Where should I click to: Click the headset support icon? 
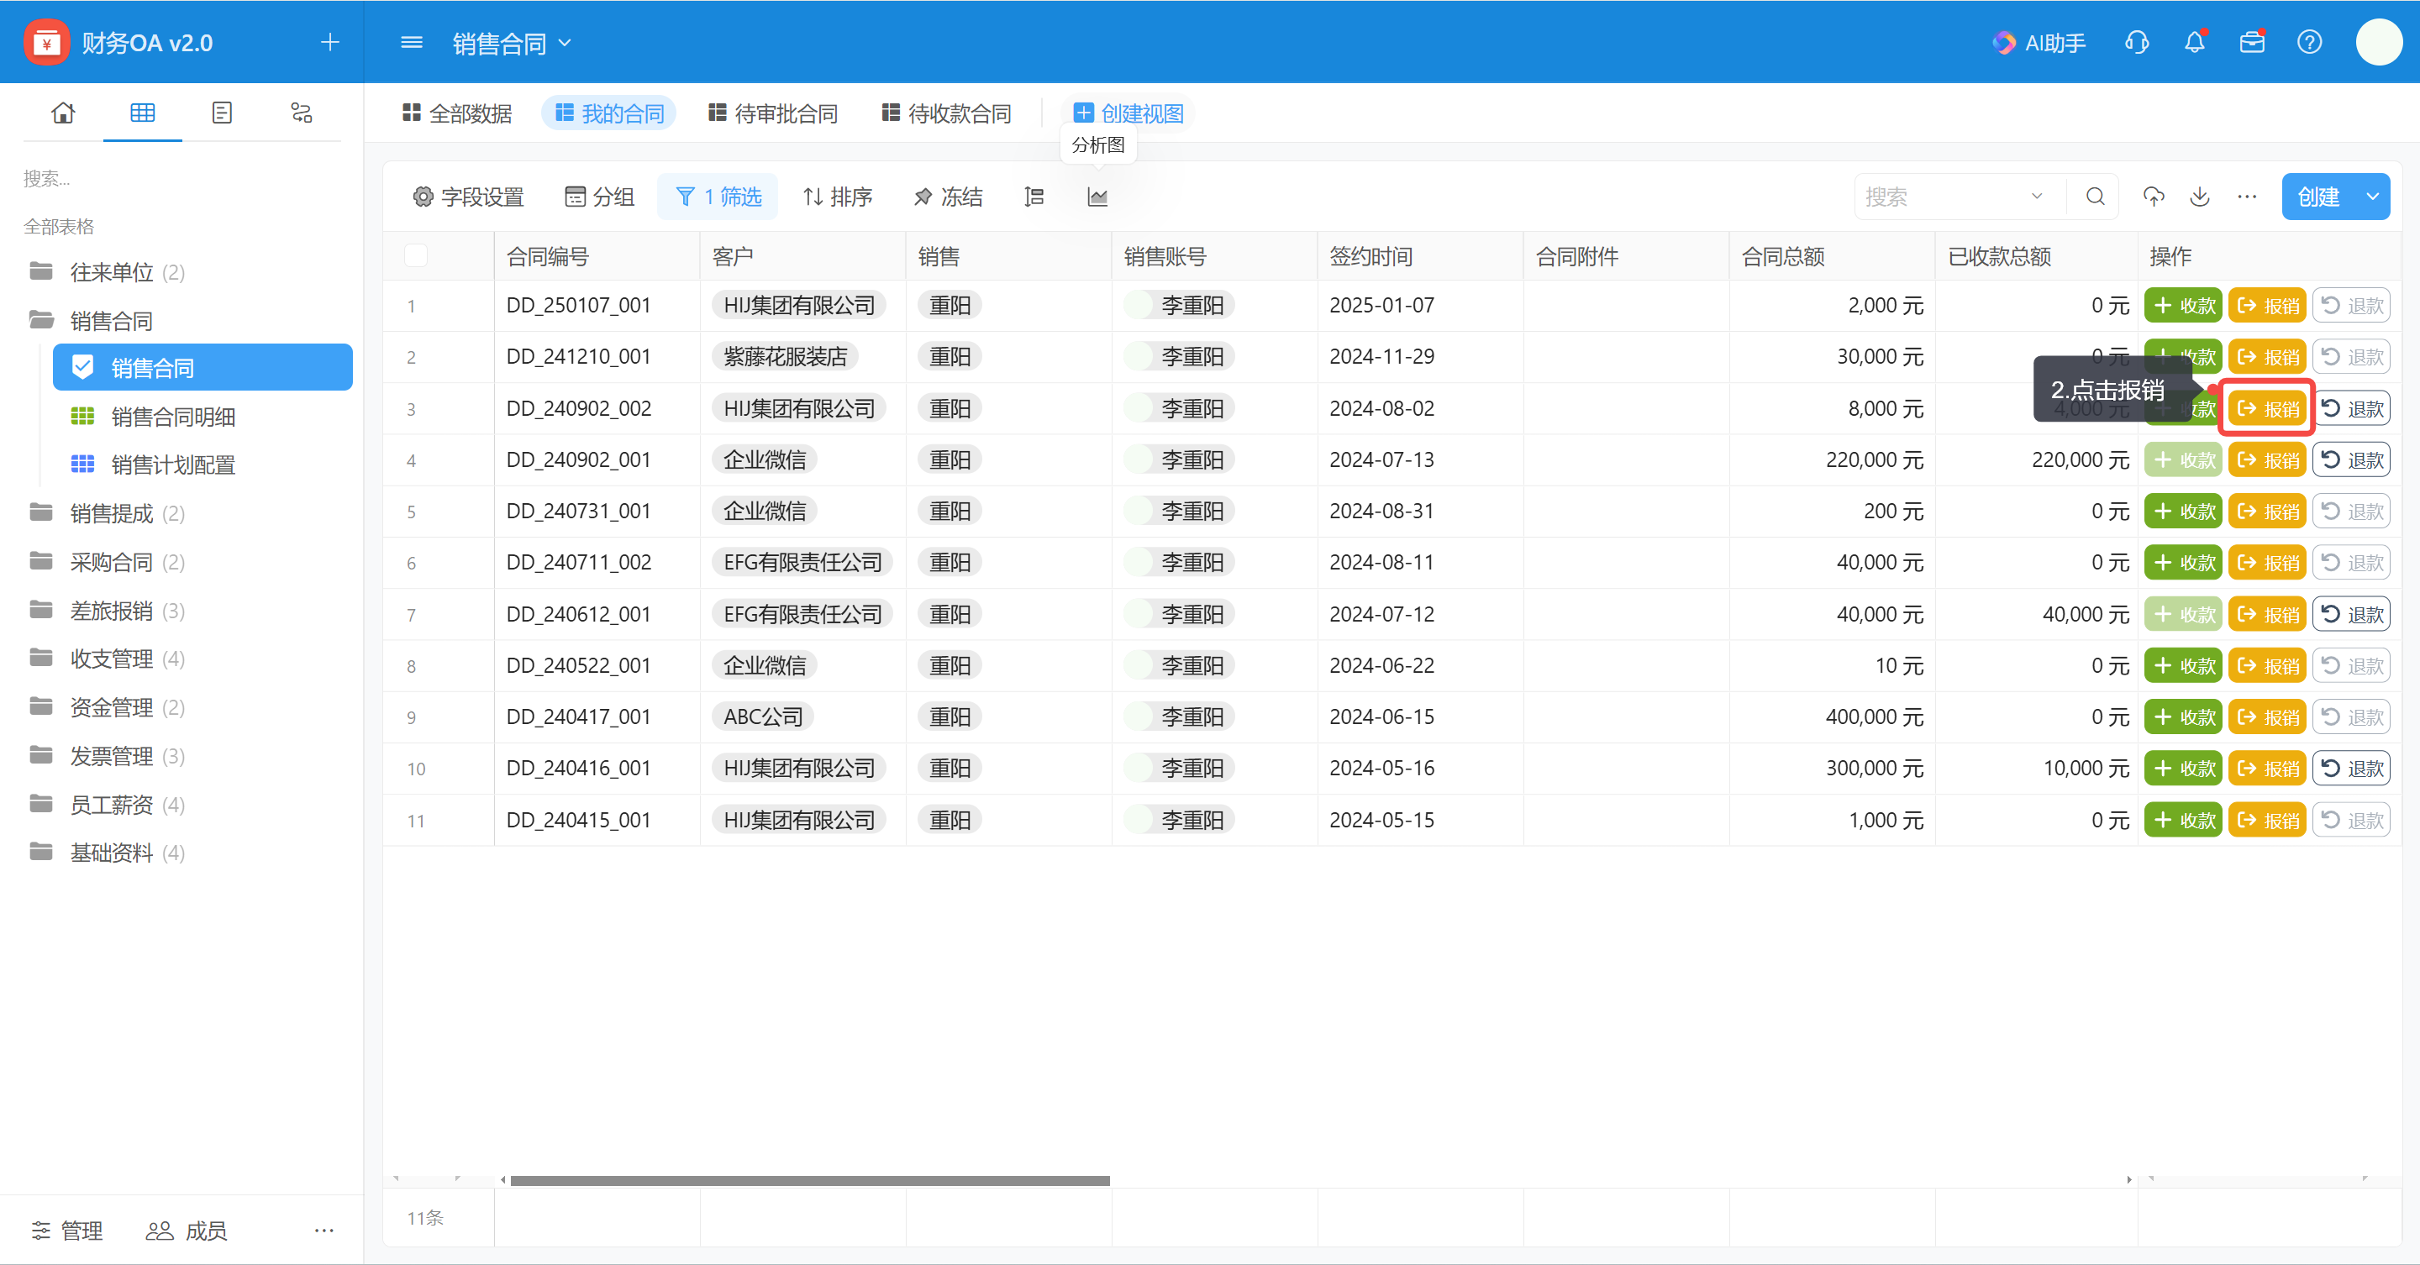2137,42
